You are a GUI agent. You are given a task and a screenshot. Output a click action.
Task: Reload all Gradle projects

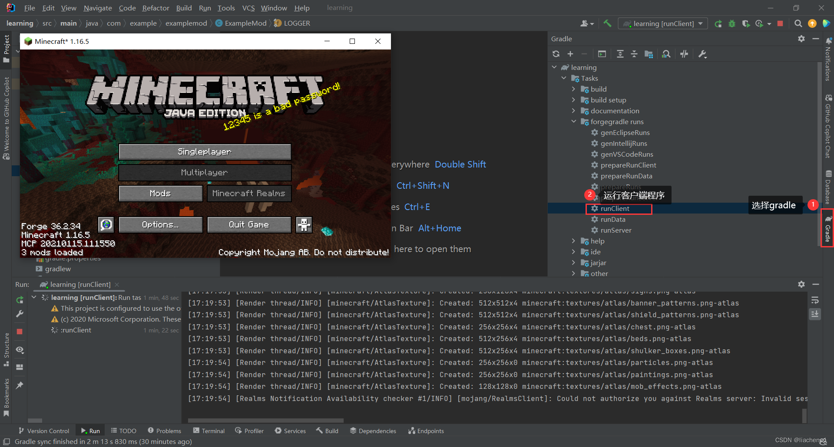click(x=556, y=54)
